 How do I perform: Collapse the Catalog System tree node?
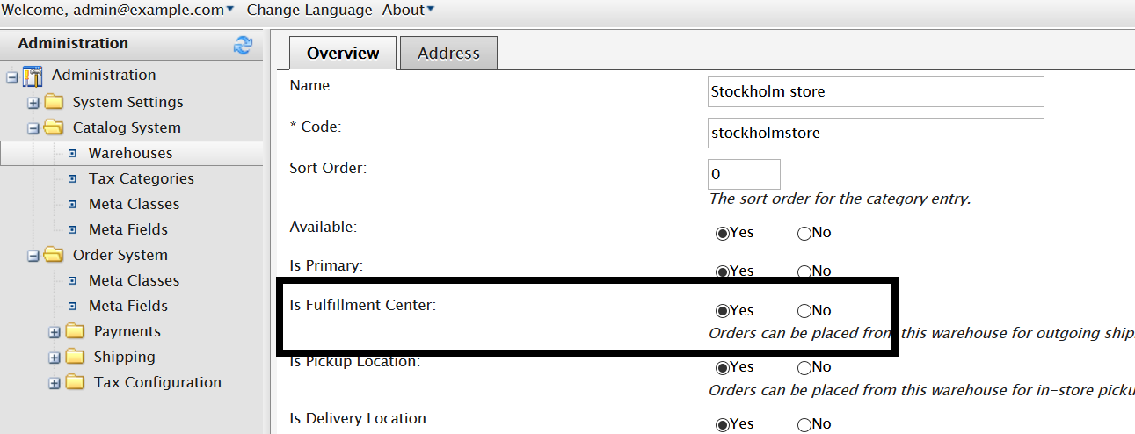coord(33,128)
